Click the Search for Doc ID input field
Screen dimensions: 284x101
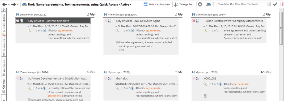coord(240,4)
